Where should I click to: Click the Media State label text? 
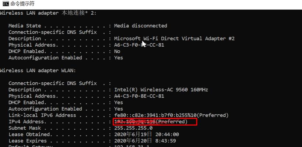[25, 26]
